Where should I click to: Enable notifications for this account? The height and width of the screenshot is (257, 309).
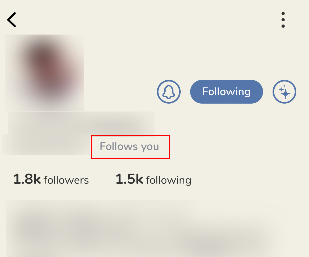[168, 91]
